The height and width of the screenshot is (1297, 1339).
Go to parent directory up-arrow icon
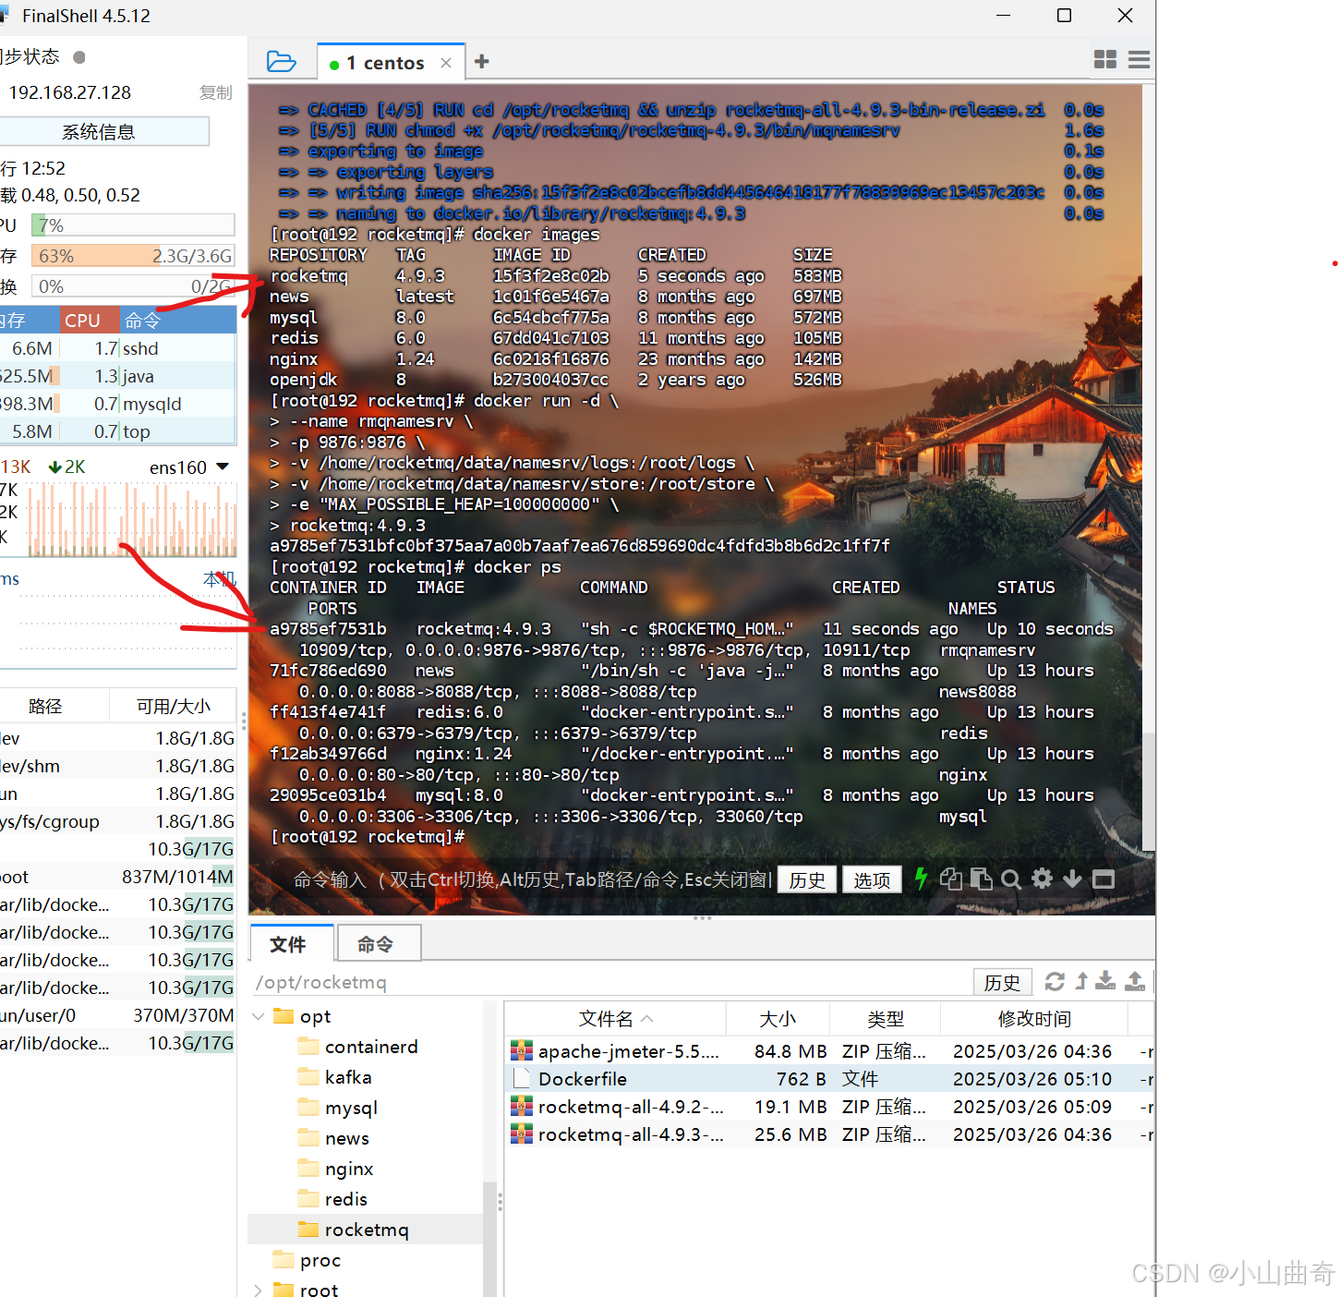pos(1081,981)
